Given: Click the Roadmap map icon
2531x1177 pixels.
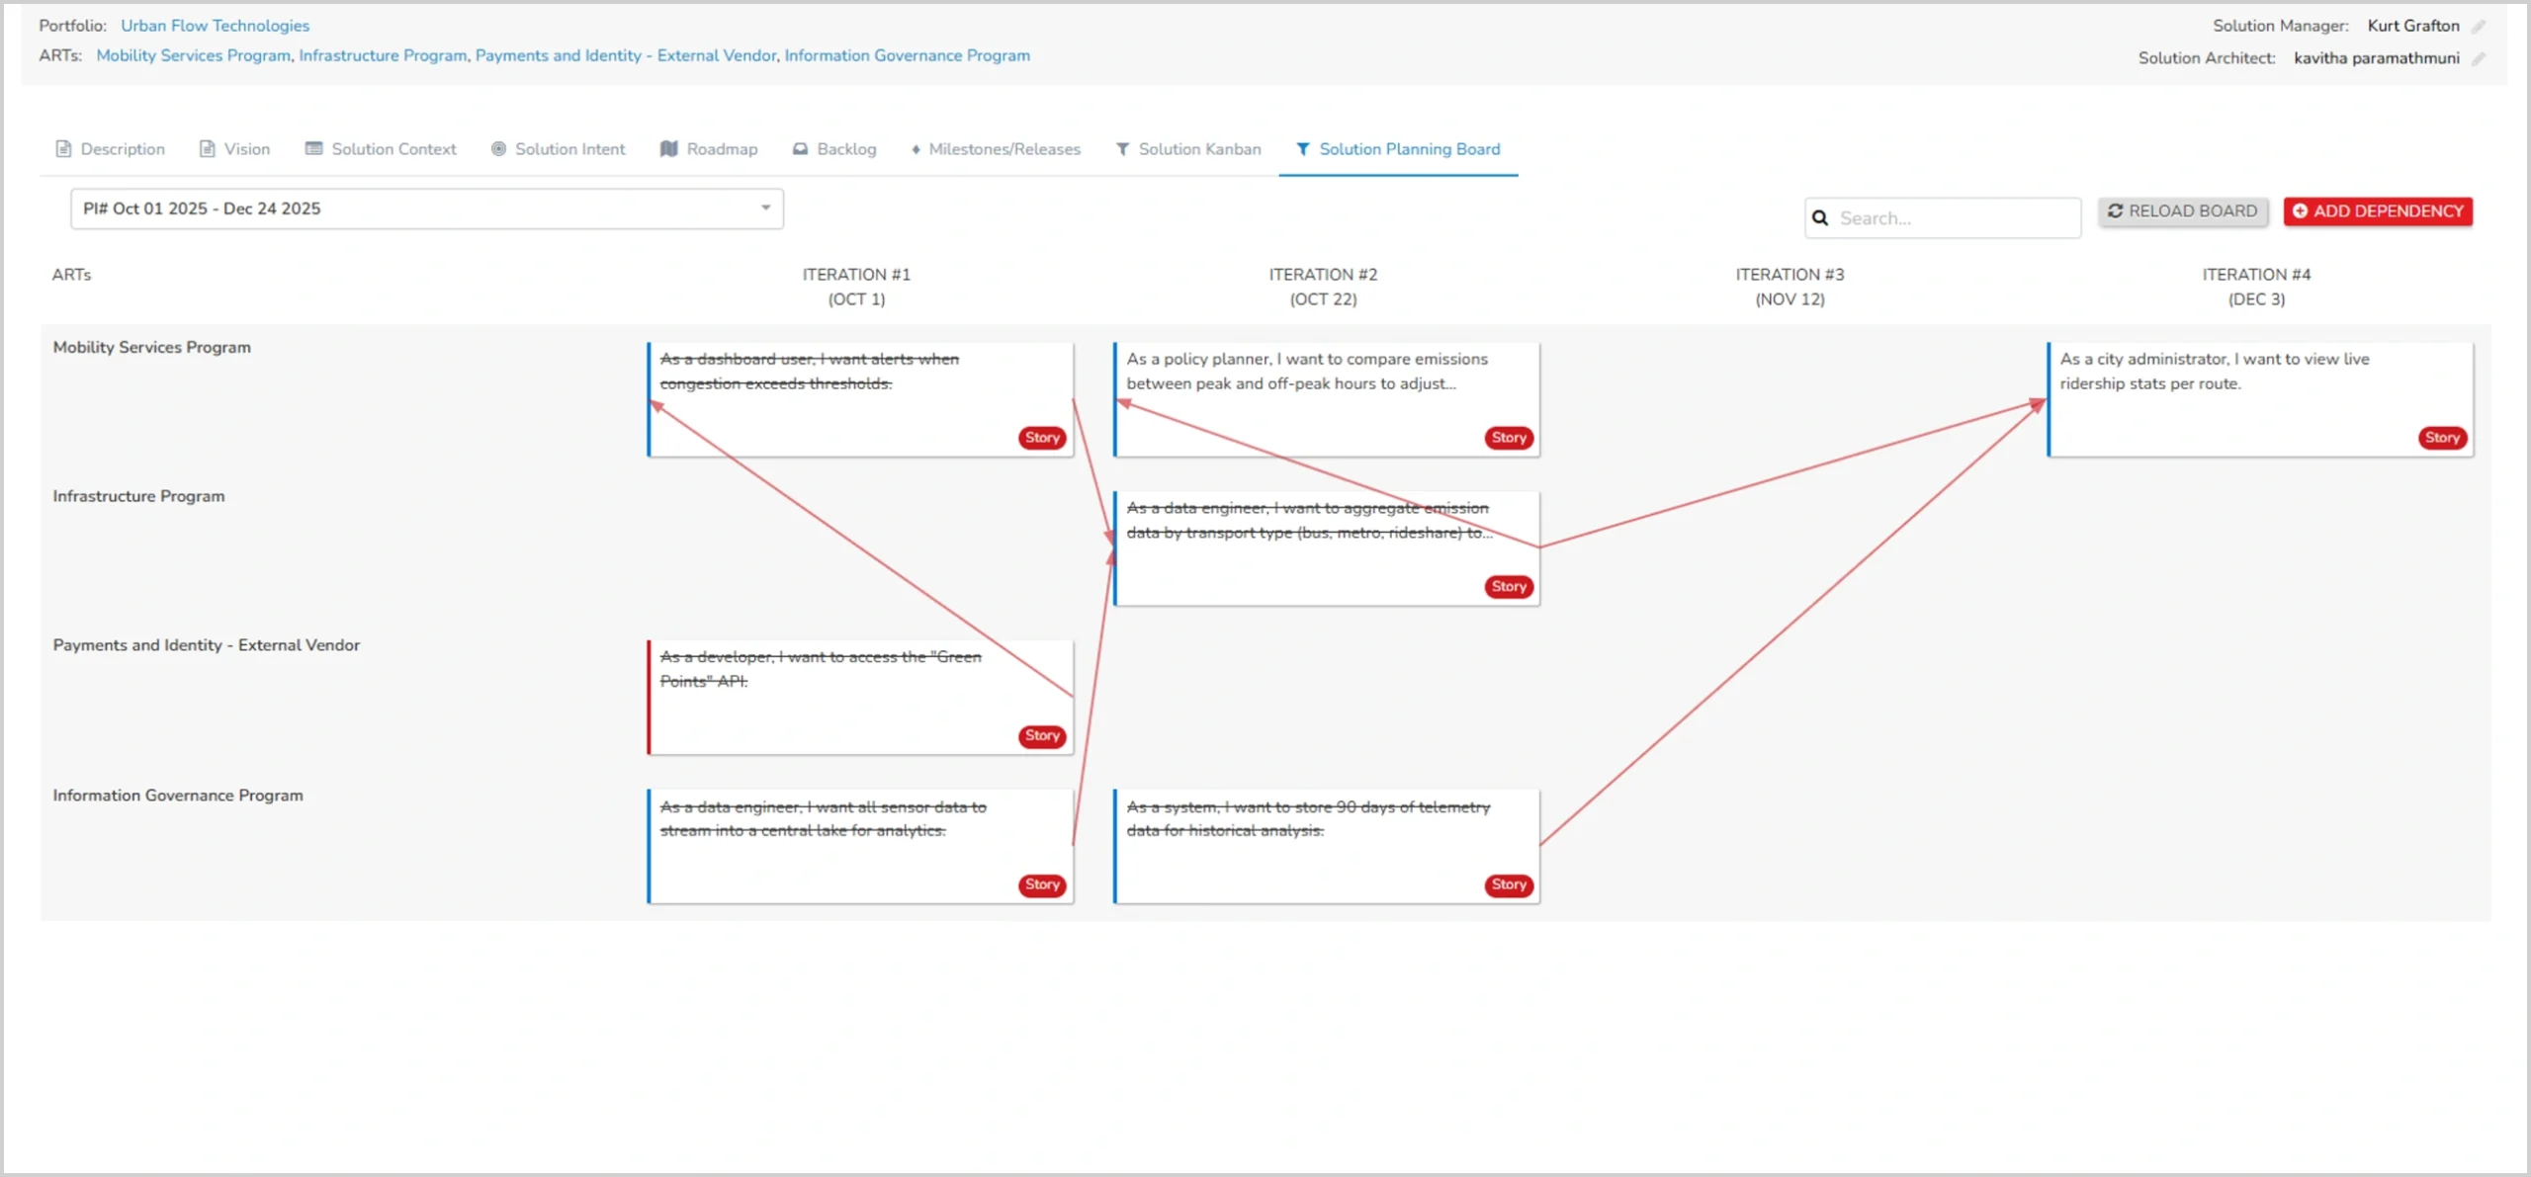Looking at the screenshot, I should (x=669, y=149).
